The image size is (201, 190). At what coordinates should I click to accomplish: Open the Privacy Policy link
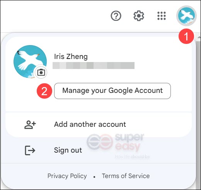tap(67, 176)
